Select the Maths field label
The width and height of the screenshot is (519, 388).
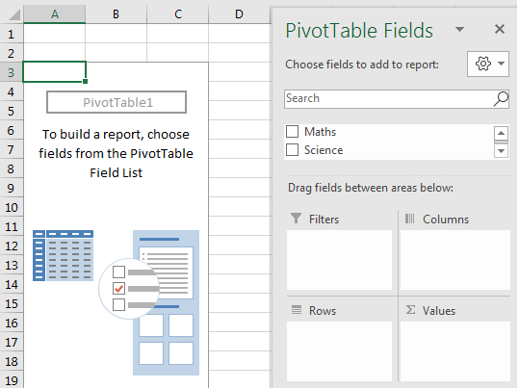pos(320,132)
